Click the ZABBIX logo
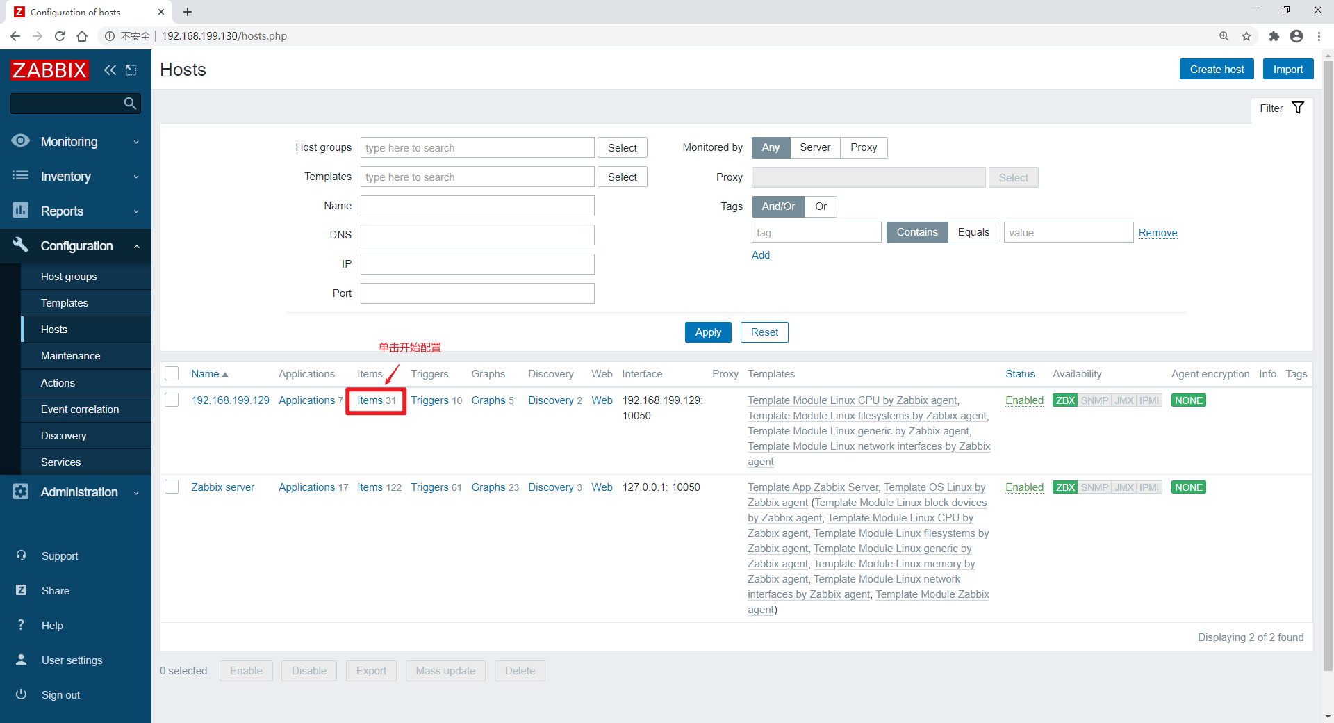This screenshot has width=1334, height=723. click(49, 70)
